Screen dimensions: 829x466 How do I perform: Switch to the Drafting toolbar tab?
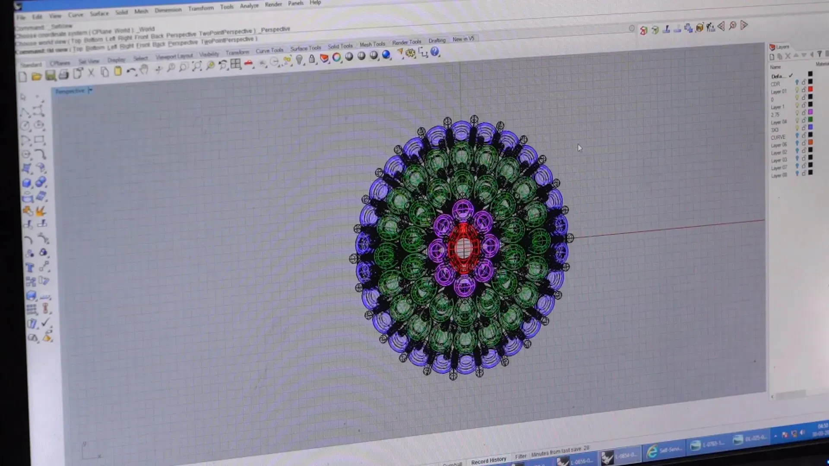(x=437, y=41)
